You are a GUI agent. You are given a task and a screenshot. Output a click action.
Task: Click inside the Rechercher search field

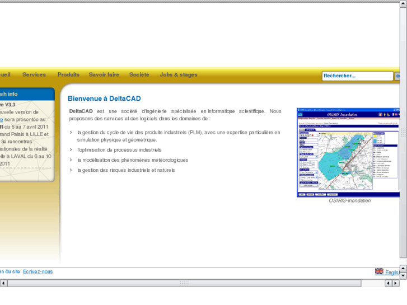(x=357, y=76)
